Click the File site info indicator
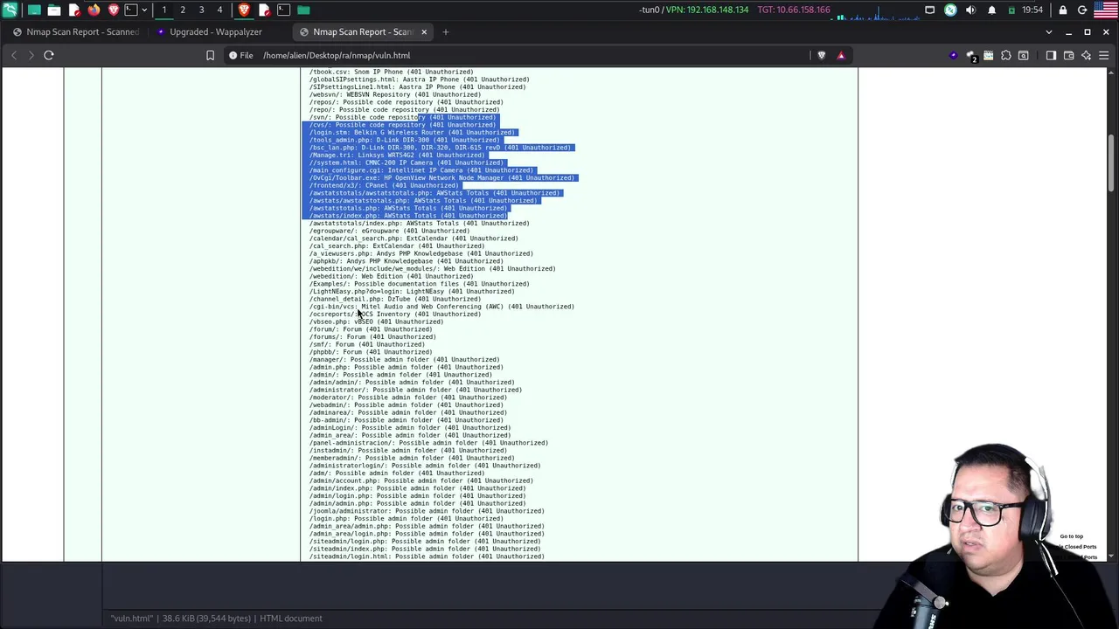The height and width of the screenshot is (629, 1119). point(240,55)
